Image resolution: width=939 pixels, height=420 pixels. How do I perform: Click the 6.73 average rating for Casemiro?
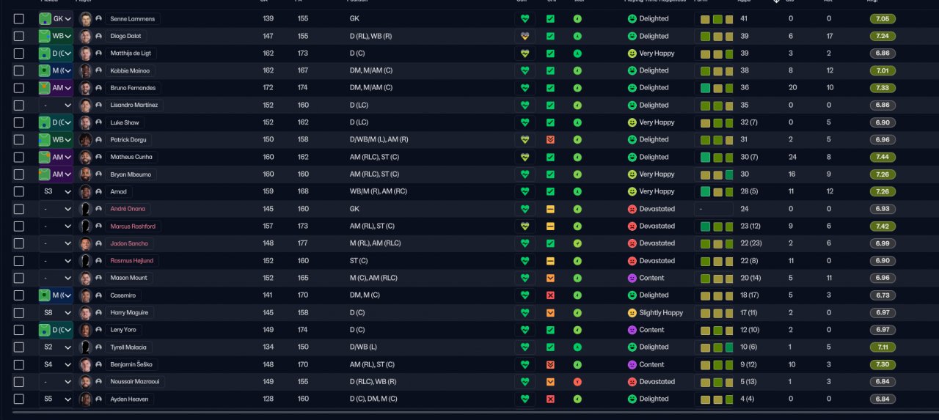point(883,295)
